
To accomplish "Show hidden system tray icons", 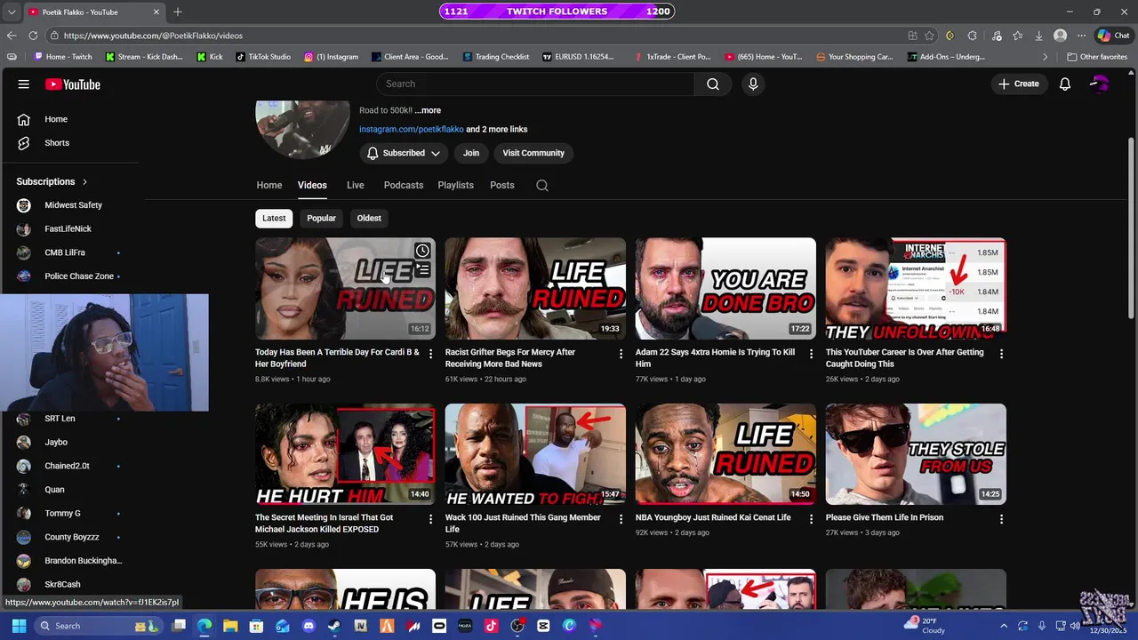I will (x=1004, y=626).
